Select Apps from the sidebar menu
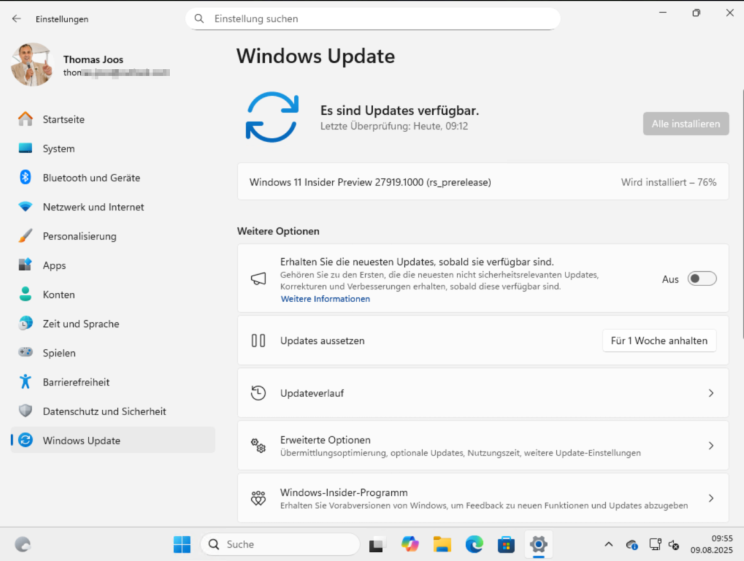This screenshot has width=744, height=561. pos(54,265)
